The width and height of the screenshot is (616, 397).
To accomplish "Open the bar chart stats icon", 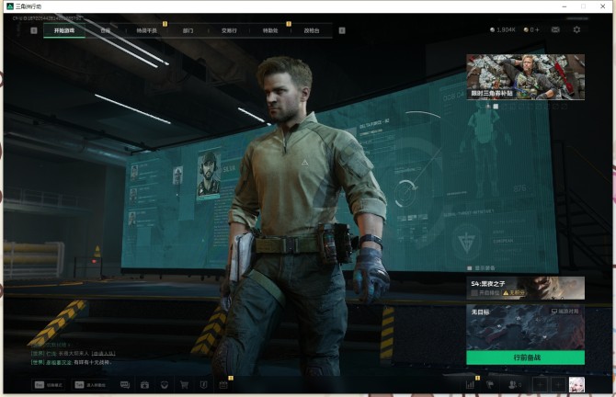I will 470,385.
